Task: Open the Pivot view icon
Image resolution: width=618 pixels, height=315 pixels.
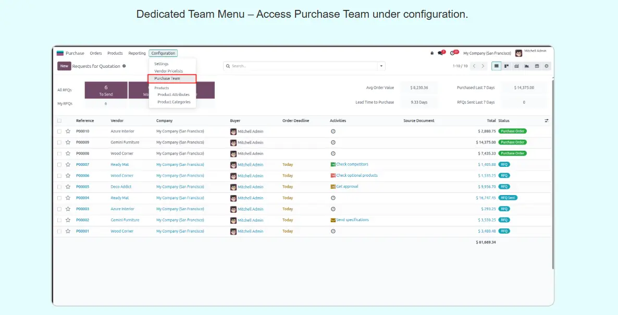Action: point(516,66)
